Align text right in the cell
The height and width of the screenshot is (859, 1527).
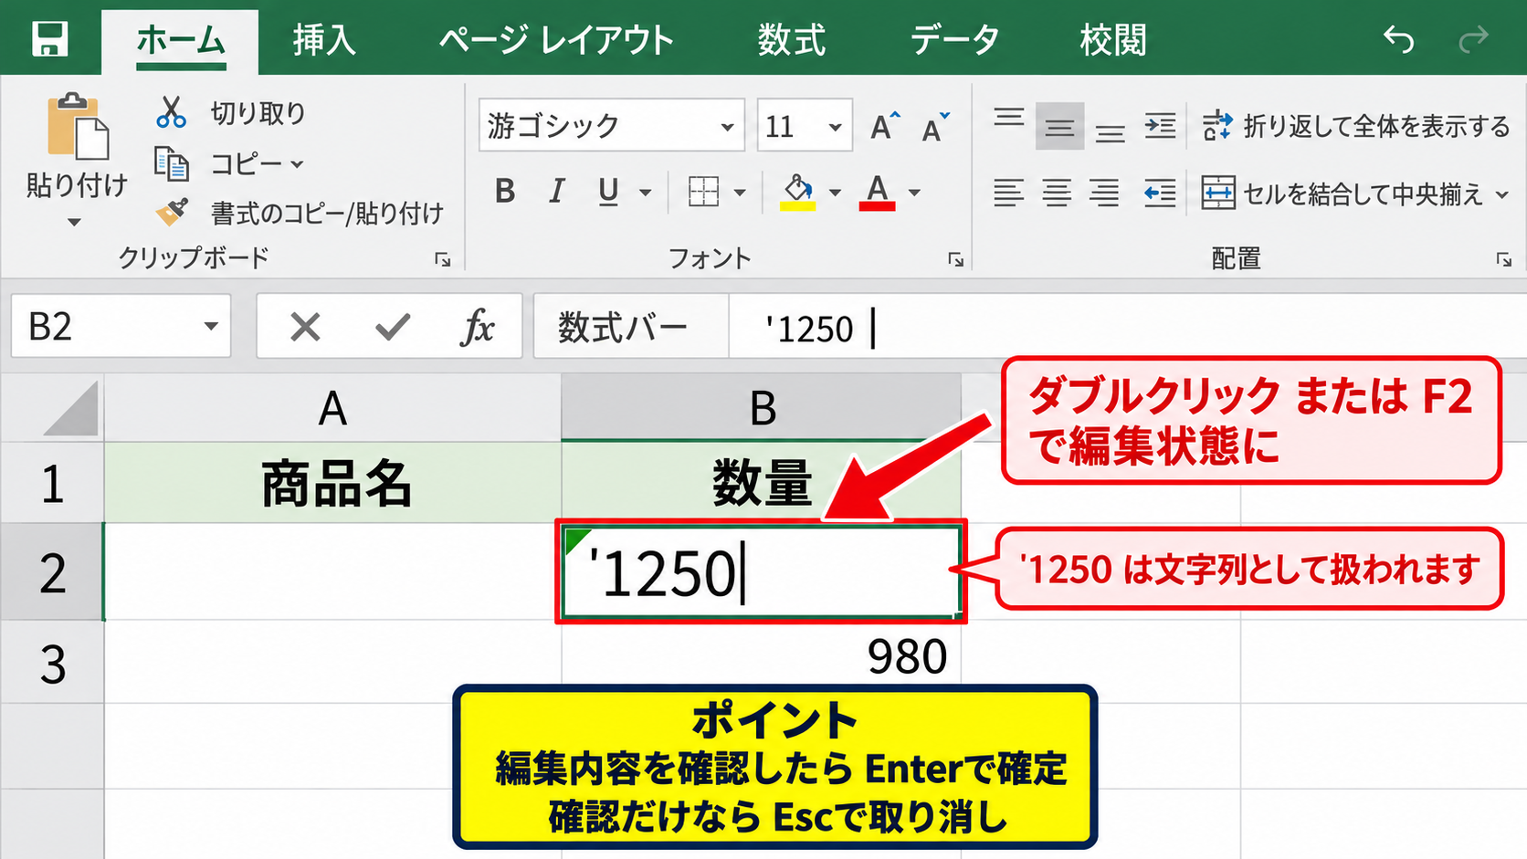pyautogui.click(x=1104, y=193)
